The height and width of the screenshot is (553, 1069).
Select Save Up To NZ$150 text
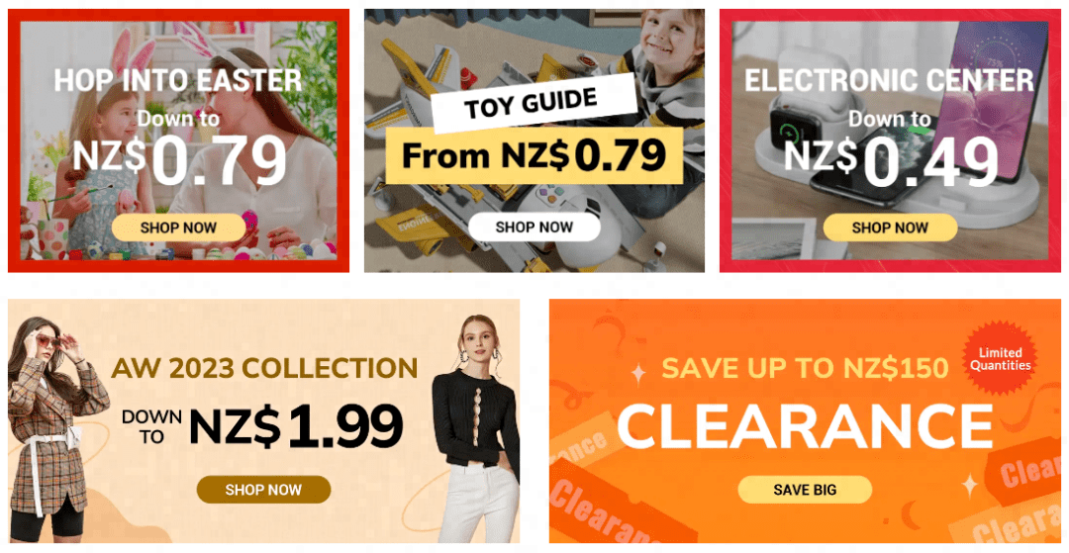tap(805, 368)
